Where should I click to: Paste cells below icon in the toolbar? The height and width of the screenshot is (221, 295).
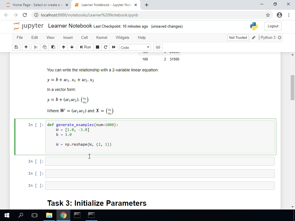point(53,47)
